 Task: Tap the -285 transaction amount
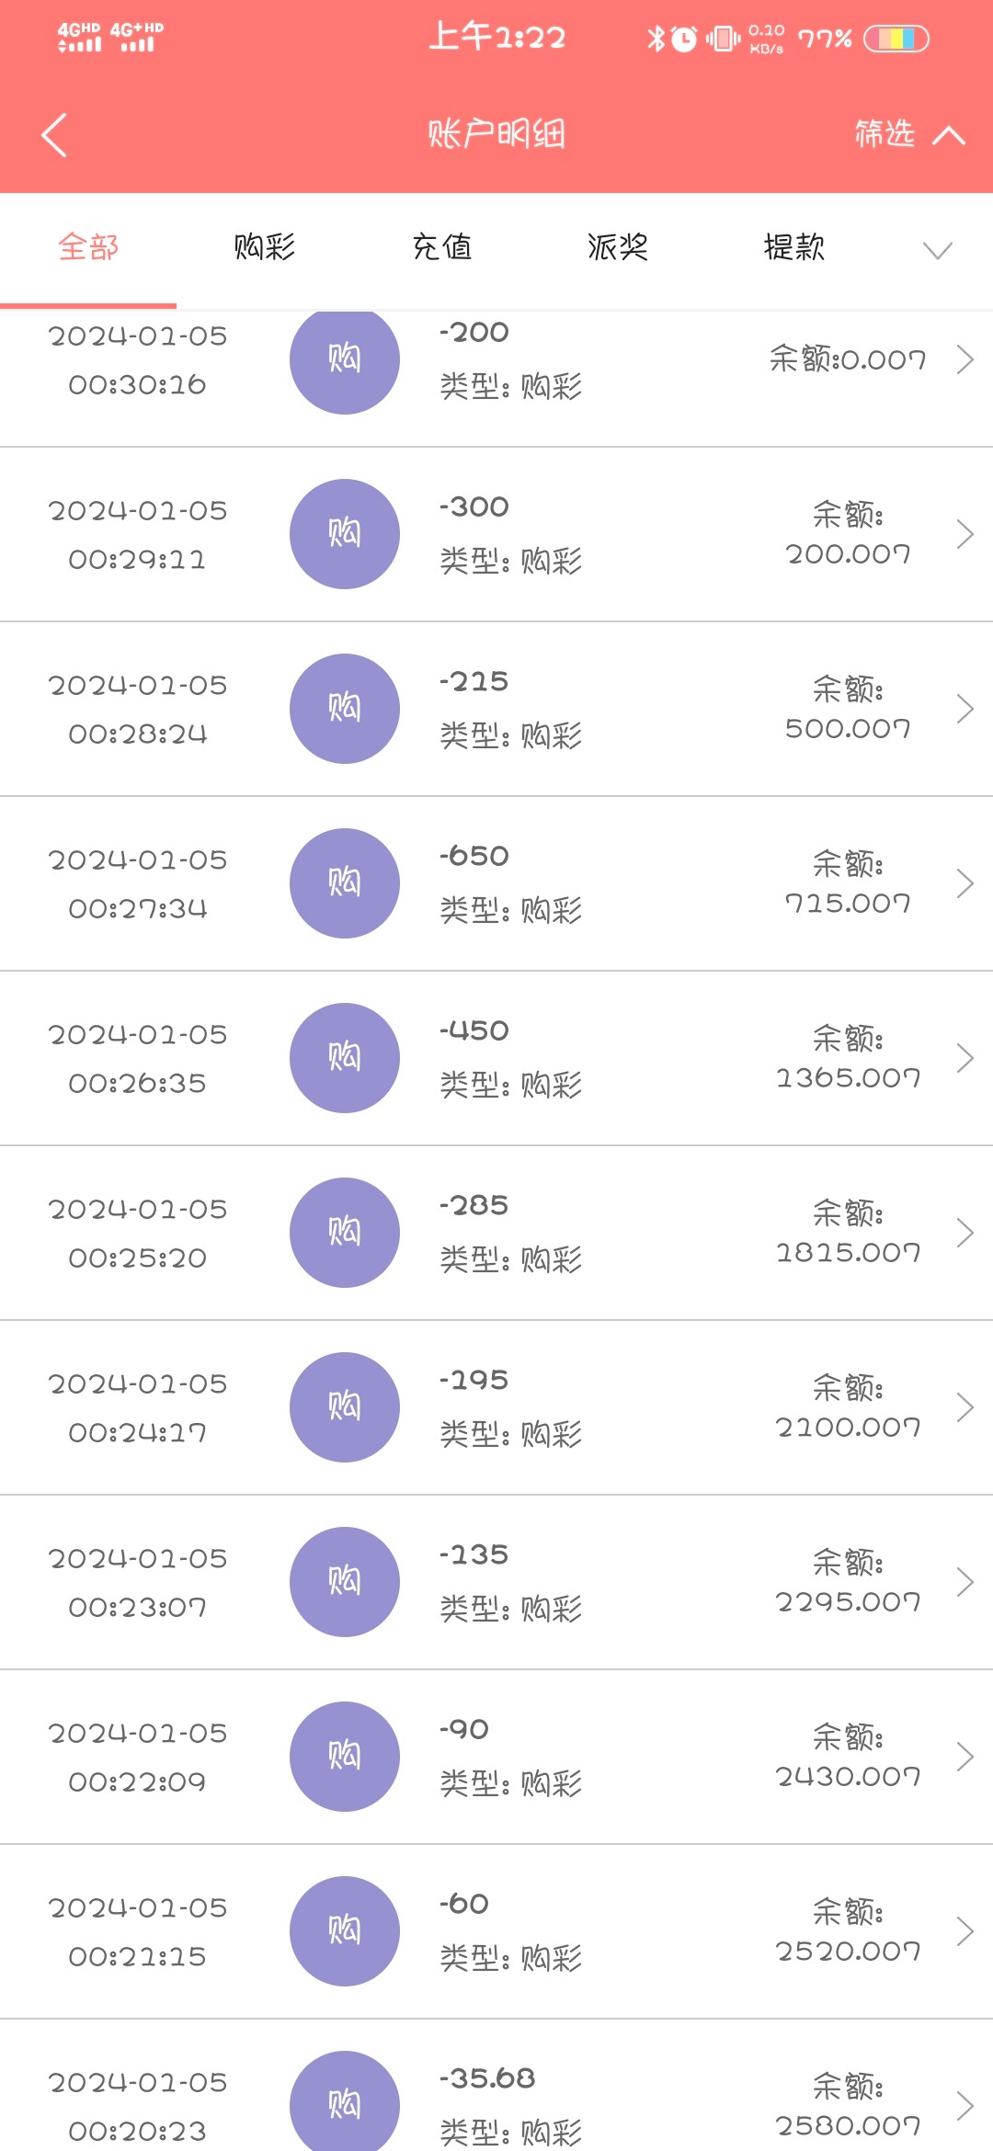pos(474,1205)
